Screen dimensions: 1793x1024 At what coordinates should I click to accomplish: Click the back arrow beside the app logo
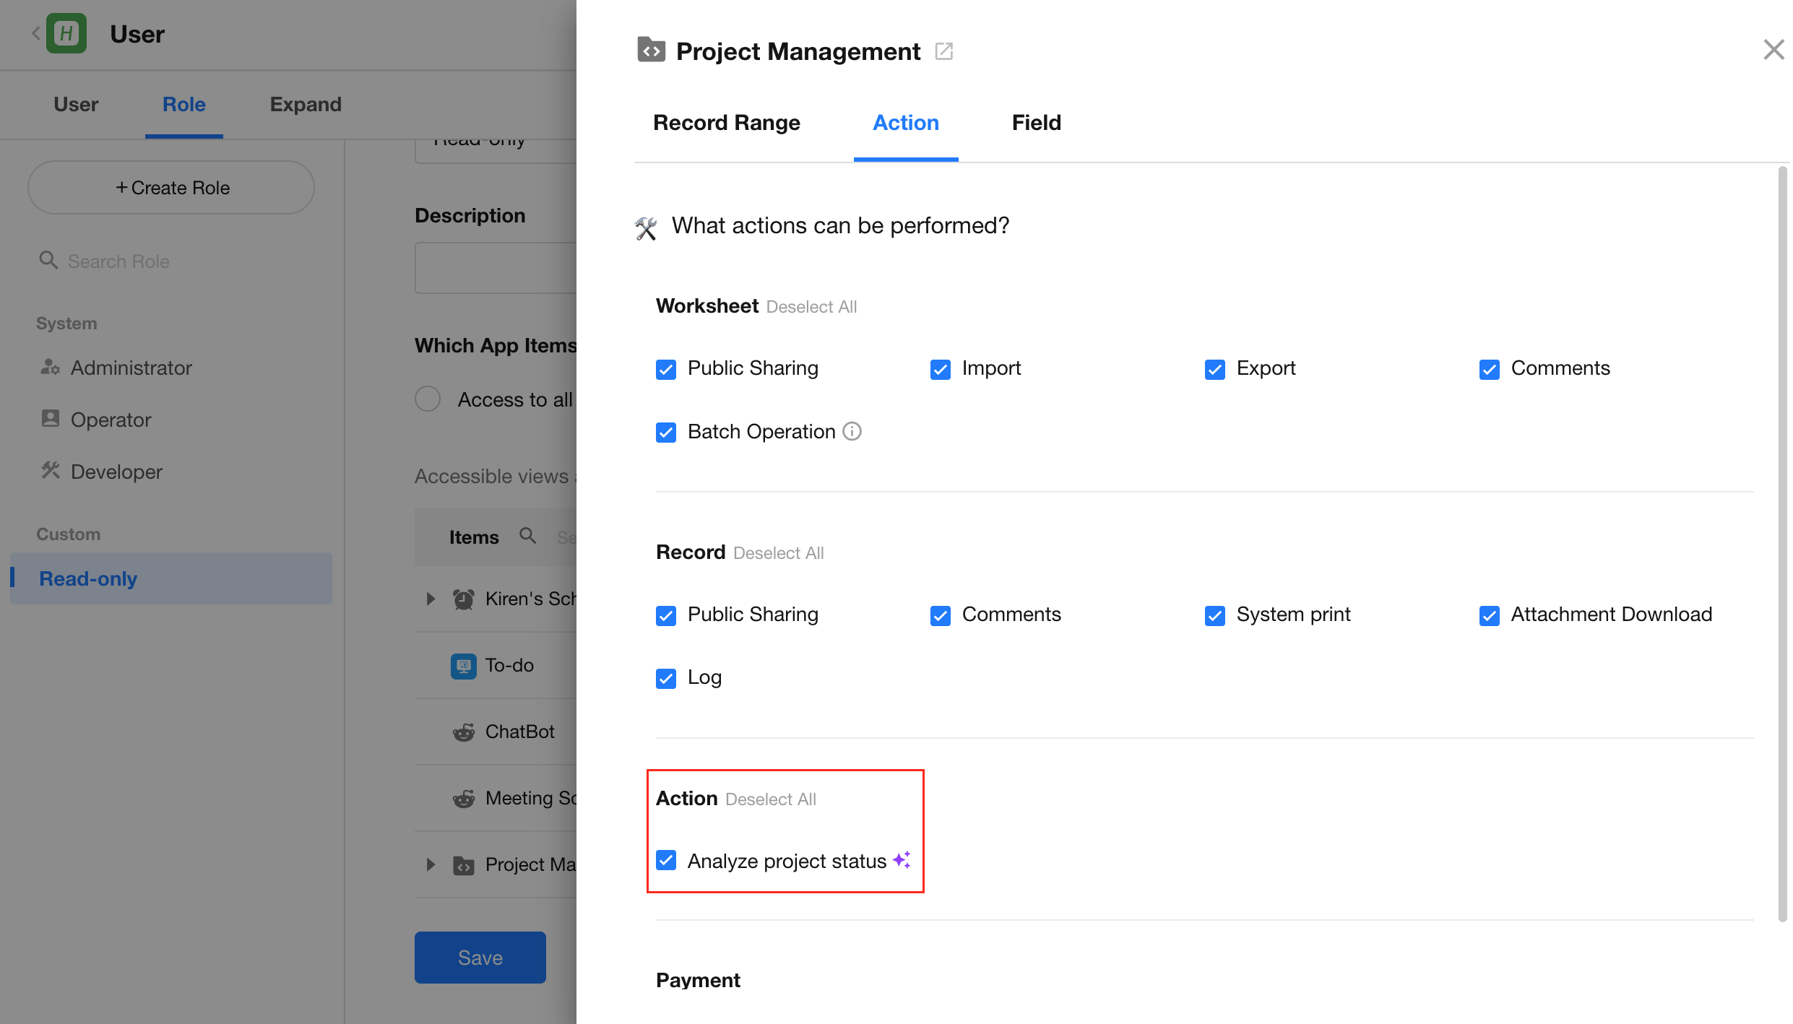(x=35, y=33)
